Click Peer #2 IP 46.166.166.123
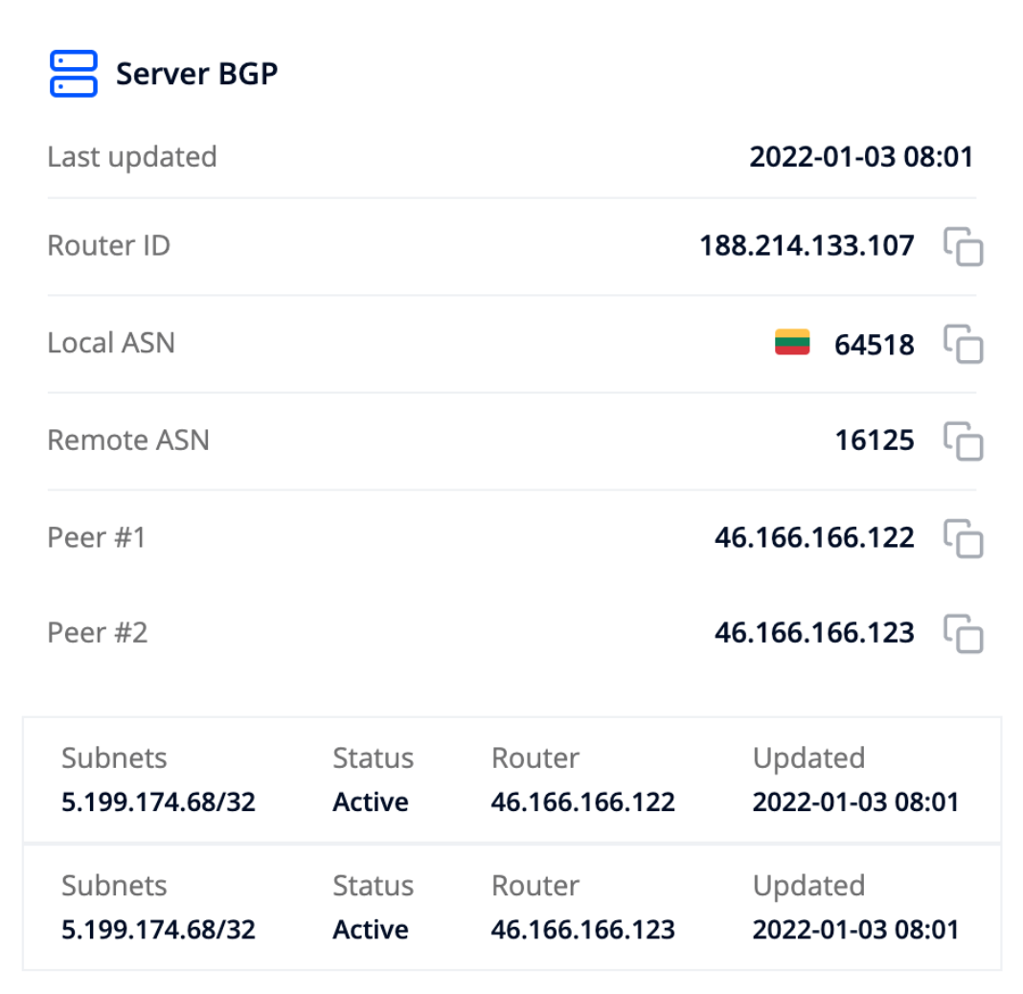Screen dimensions: 1023x994 point(814,632)
